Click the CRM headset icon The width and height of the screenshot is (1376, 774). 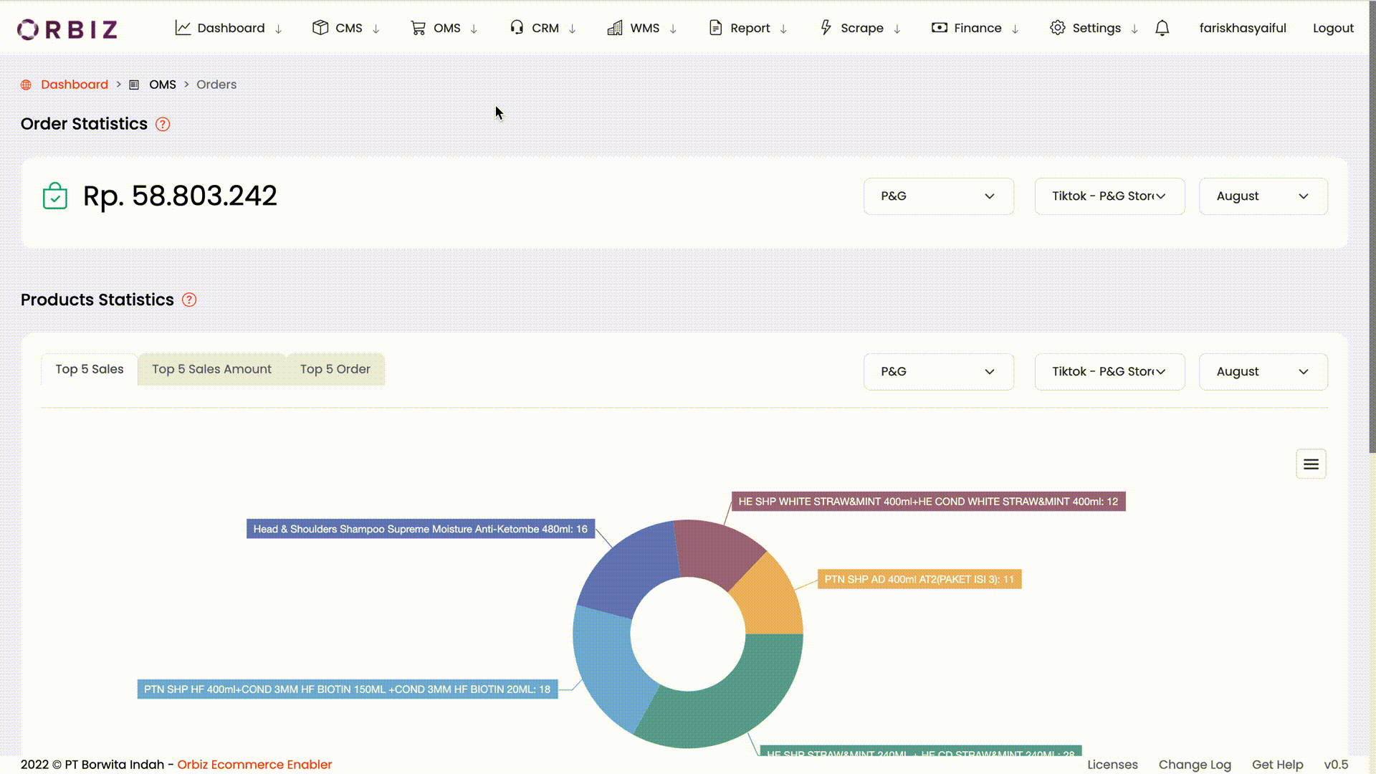517,28
